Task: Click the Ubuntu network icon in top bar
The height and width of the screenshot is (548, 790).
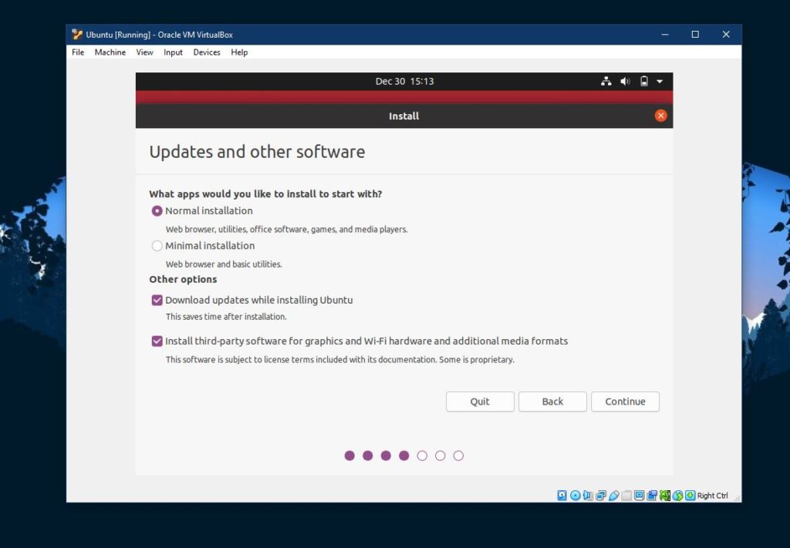Action: pos(606,81)
